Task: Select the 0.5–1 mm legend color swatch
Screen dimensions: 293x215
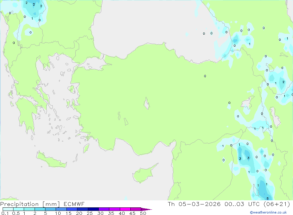Action: pos(18,209)
